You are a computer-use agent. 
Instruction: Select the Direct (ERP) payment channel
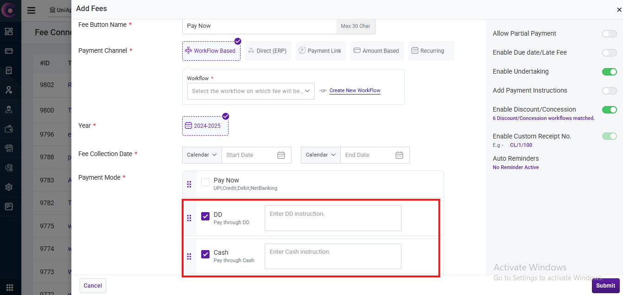pyautogui.click(x=267, y=51)
